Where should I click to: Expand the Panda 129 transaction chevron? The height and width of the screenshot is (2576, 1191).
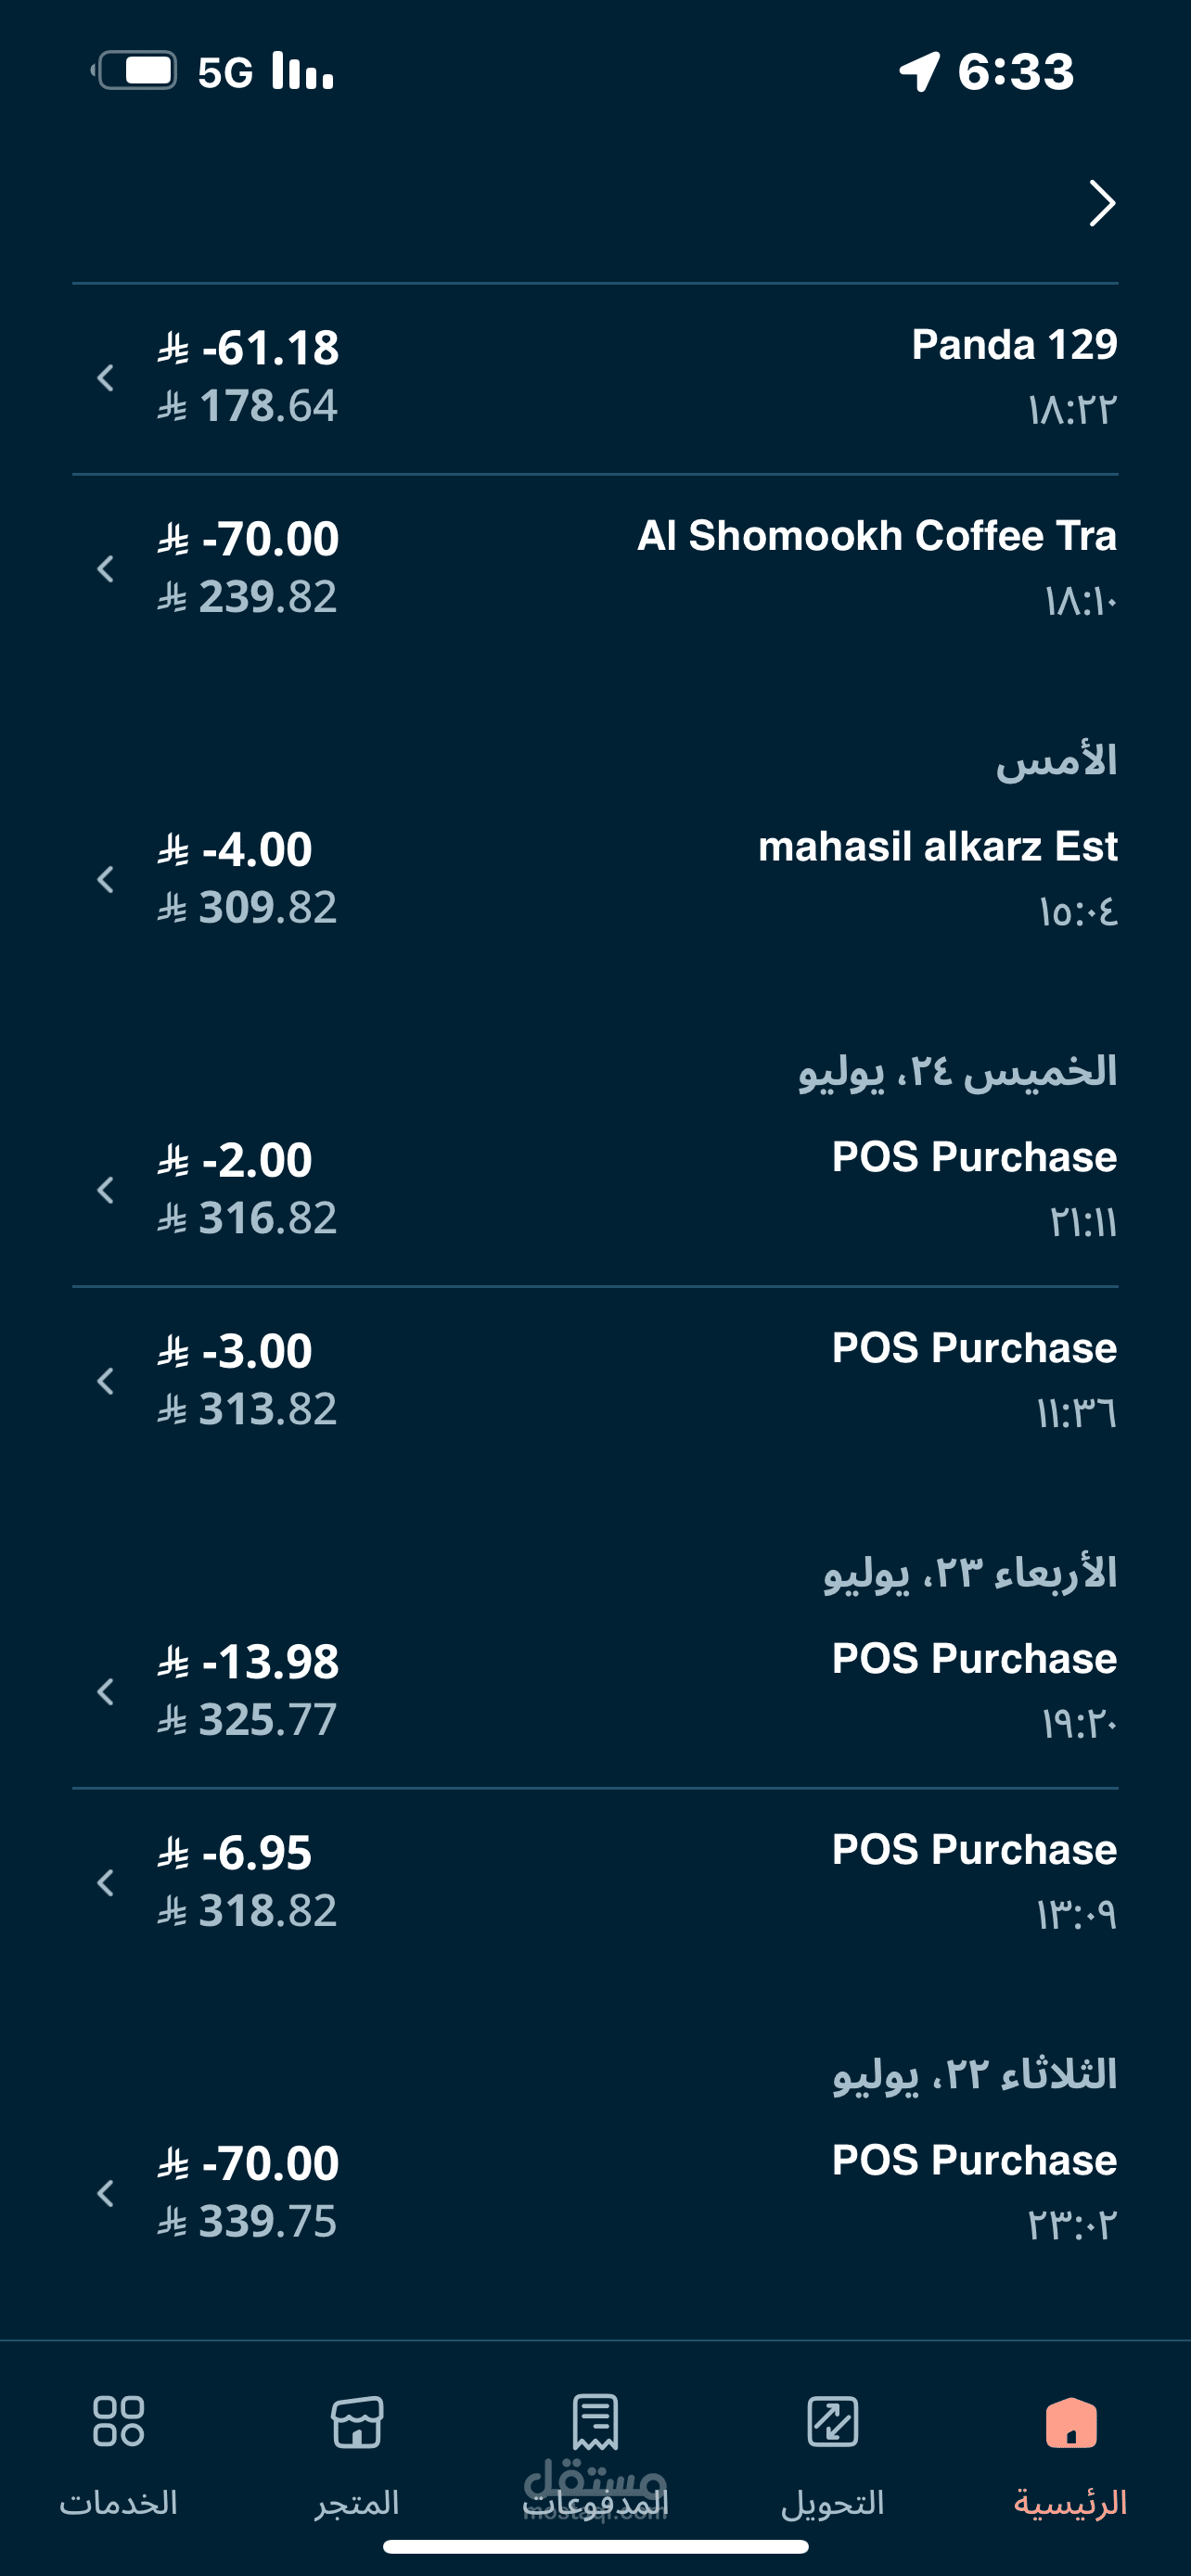click(x=106, y=378)
